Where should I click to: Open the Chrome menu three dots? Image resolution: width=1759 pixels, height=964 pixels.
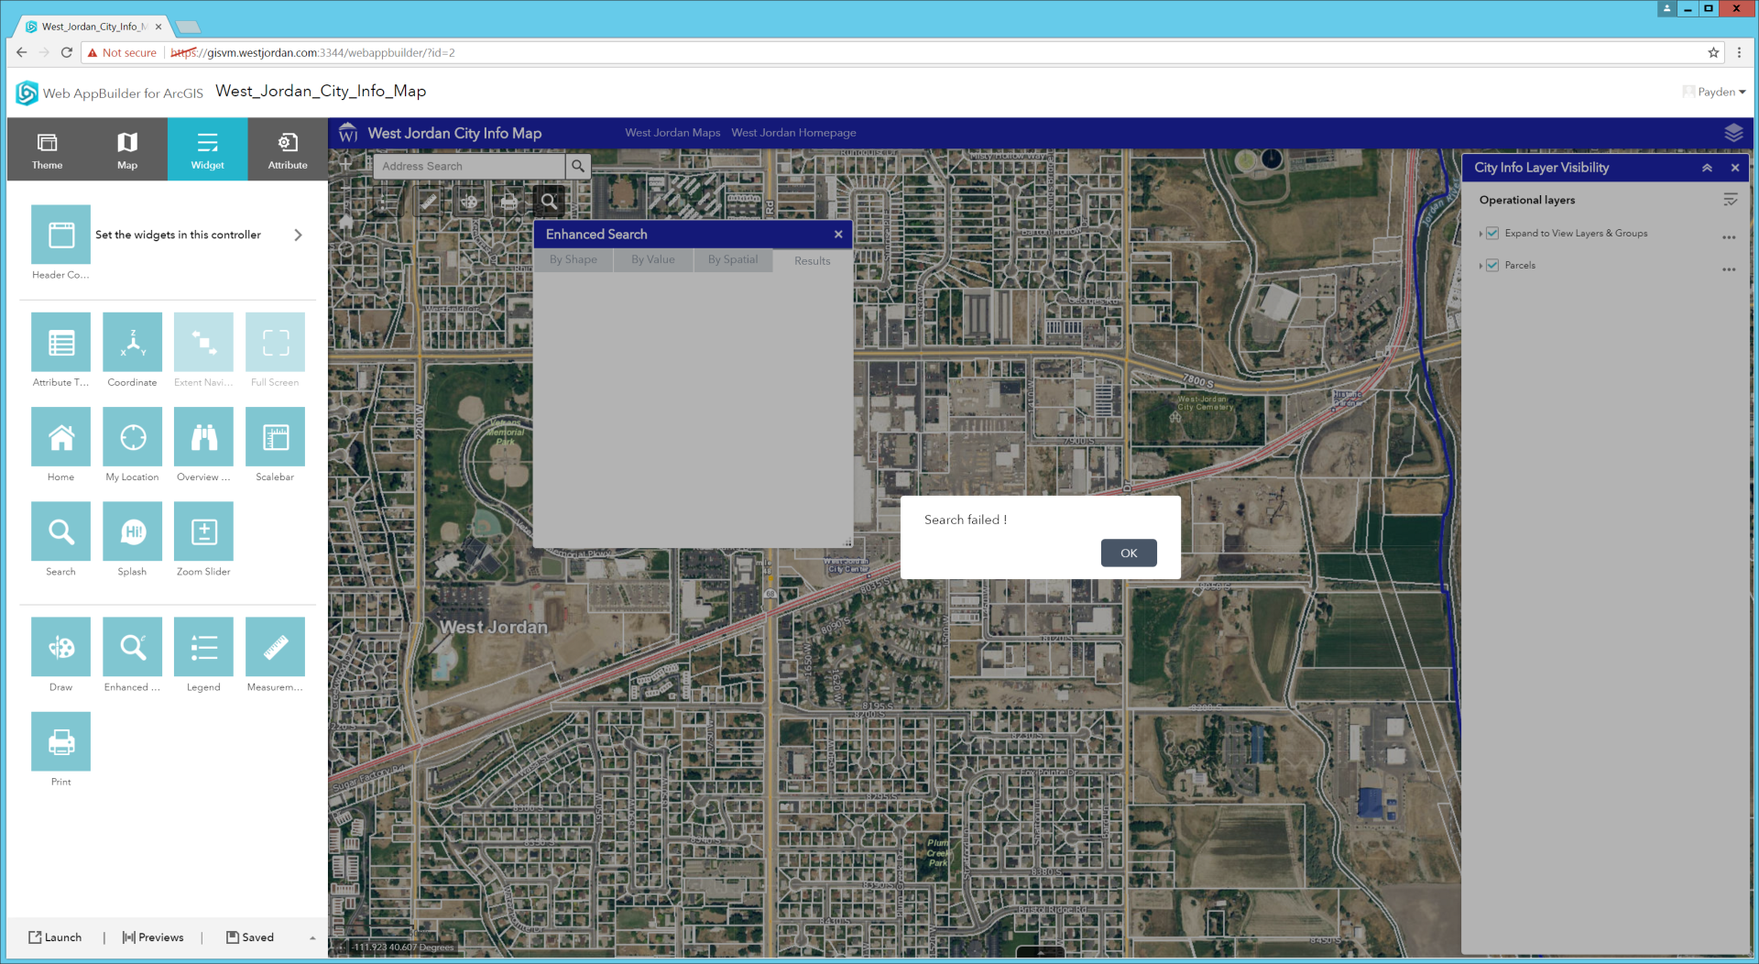1739,52
